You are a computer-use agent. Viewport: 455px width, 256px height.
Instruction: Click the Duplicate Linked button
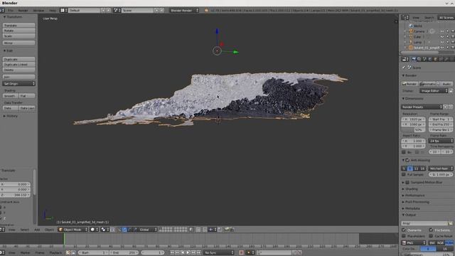pos(19,65)
